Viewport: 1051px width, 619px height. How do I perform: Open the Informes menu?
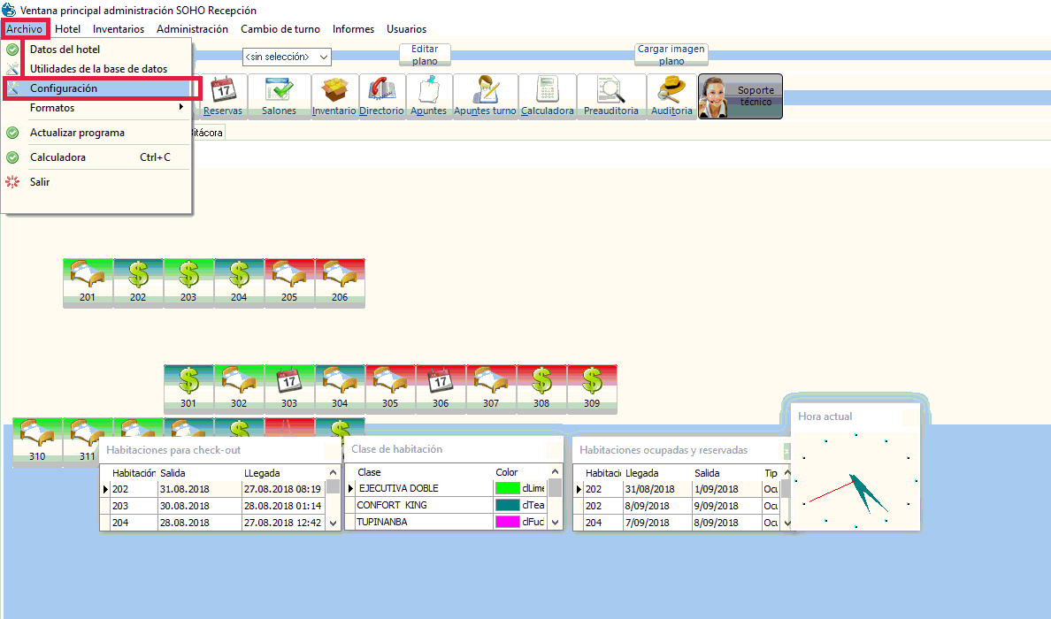click(353, 29)
